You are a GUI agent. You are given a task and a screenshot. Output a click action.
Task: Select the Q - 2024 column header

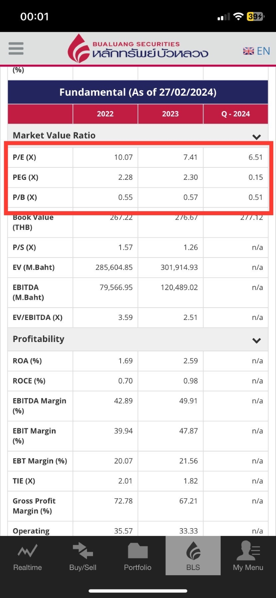[x=236, y=114]
